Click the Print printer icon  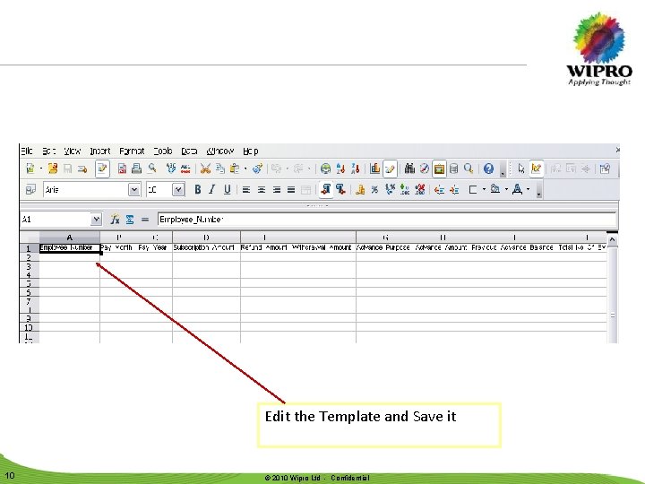(137, 169)
